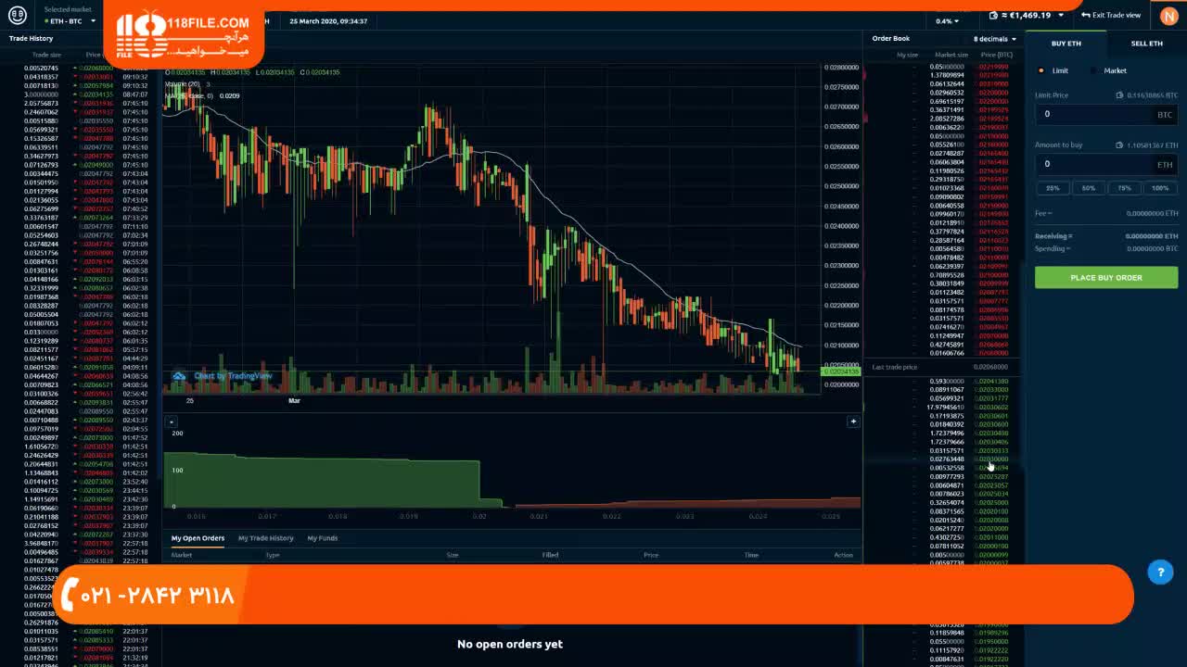Click wallet icon beside Limit Price balance
Screen dimensions: 1187x667
1119,95
